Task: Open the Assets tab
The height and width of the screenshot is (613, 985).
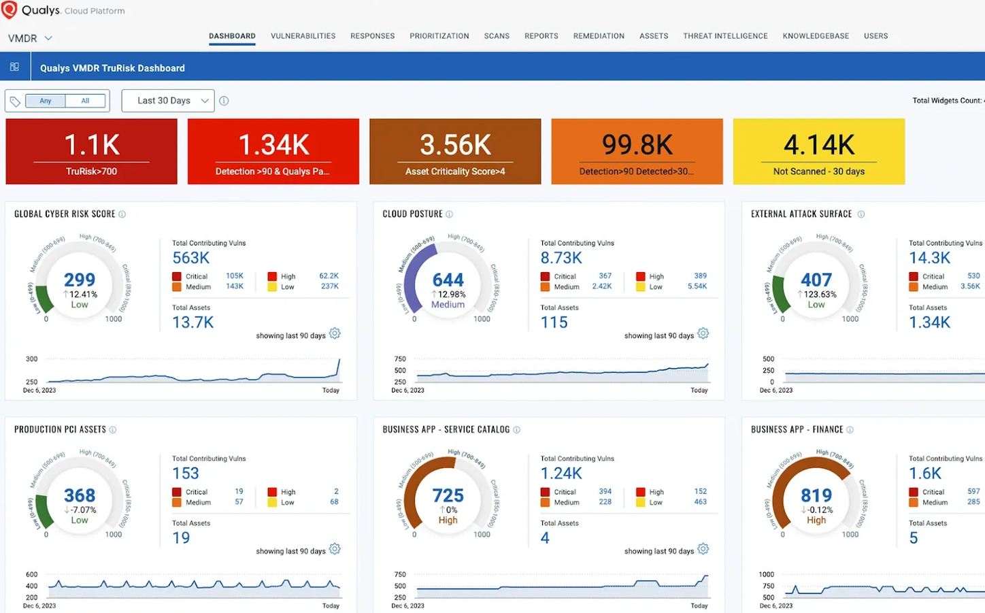Action: coord(654,36)
